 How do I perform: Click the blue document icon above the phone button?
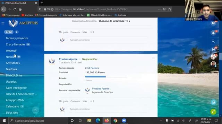[x=214, y=102]
